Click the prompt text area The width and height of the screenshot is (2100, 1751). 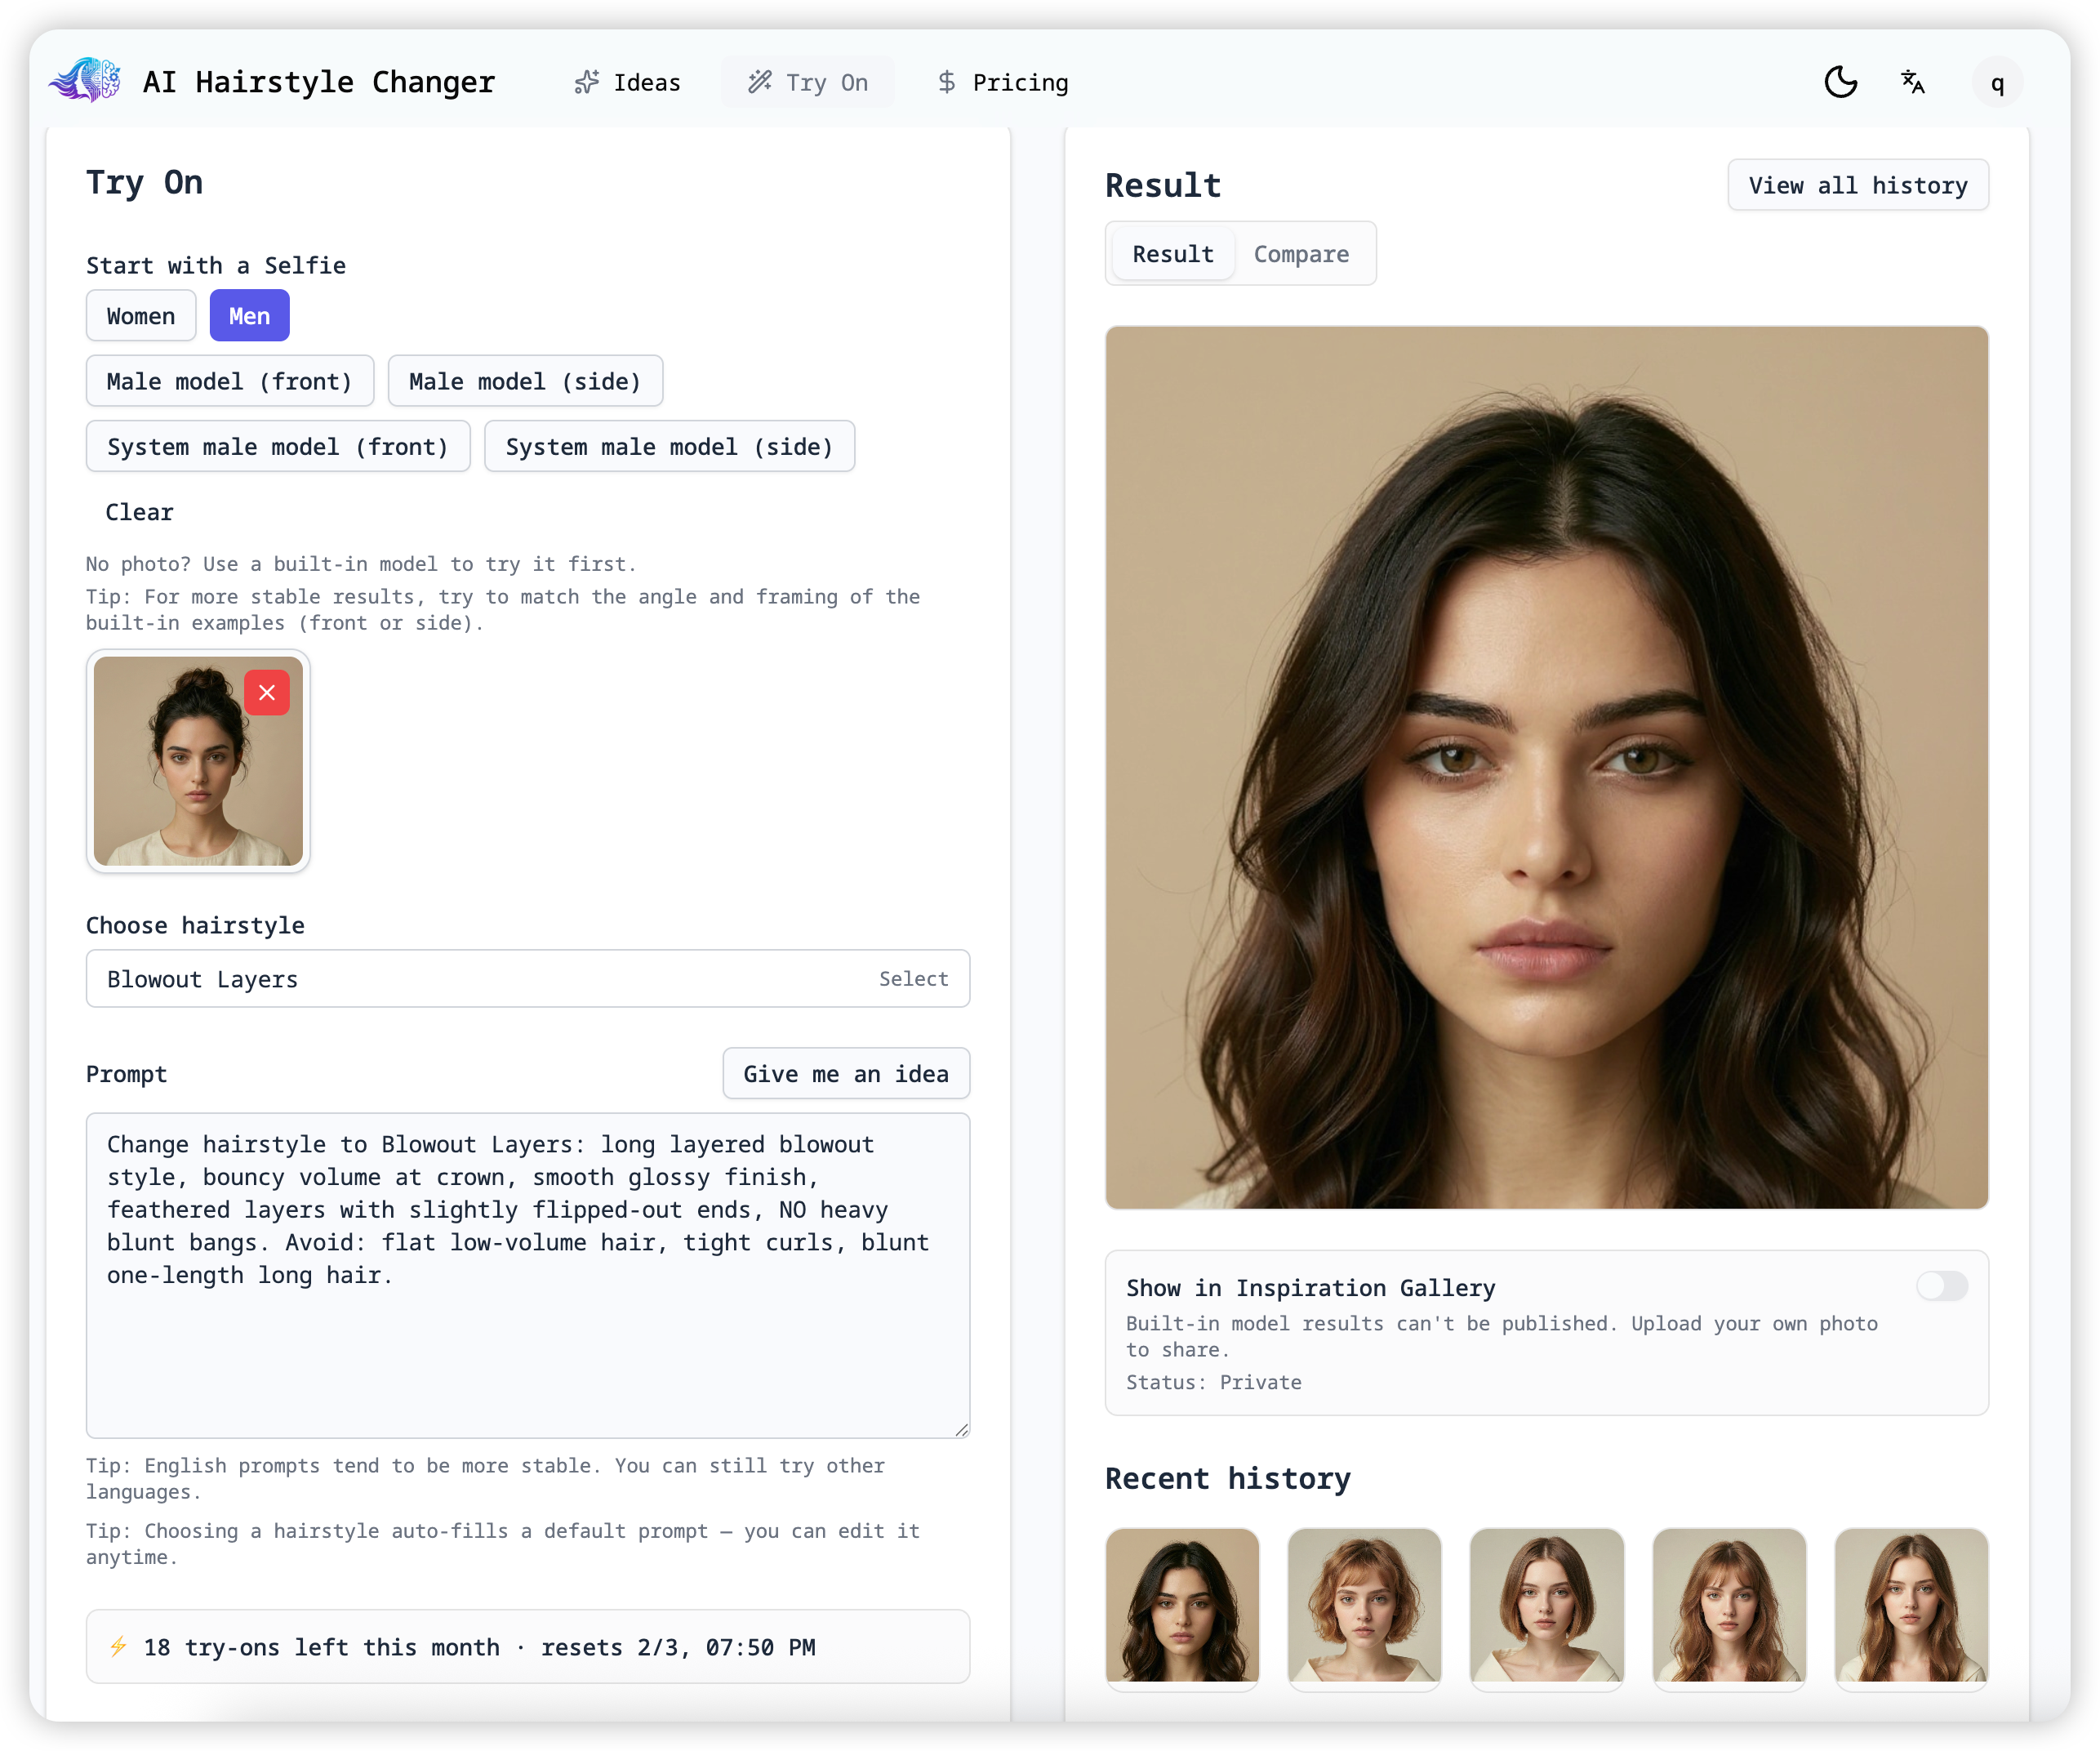[x=528, y=1270]
